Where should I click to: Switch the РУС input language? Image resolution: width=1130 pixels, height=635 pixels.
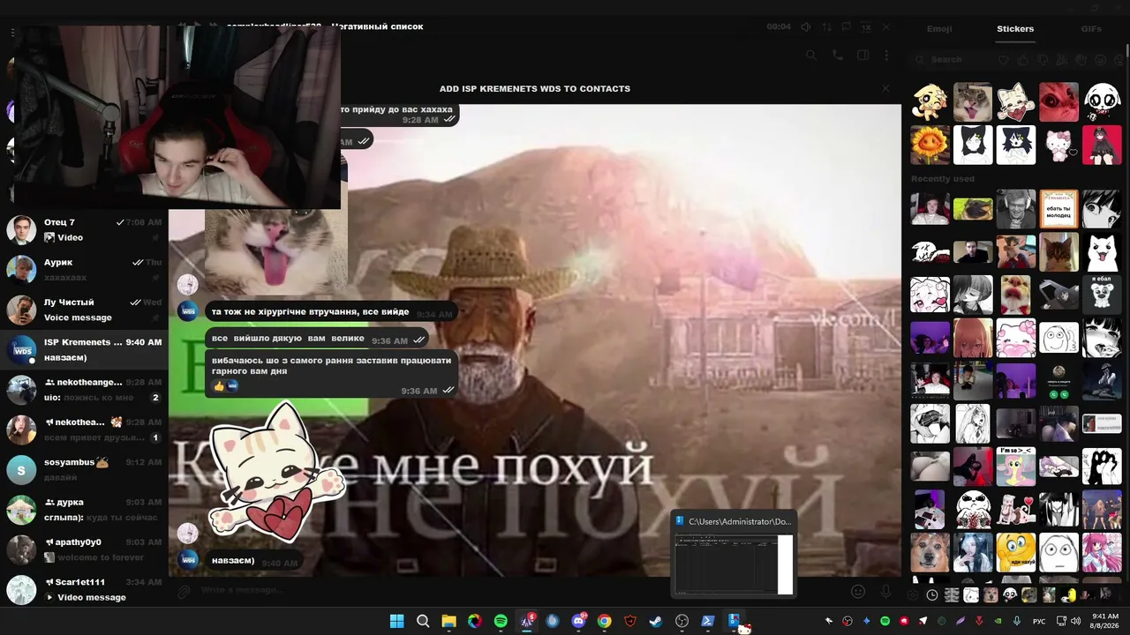(1040, 621)
